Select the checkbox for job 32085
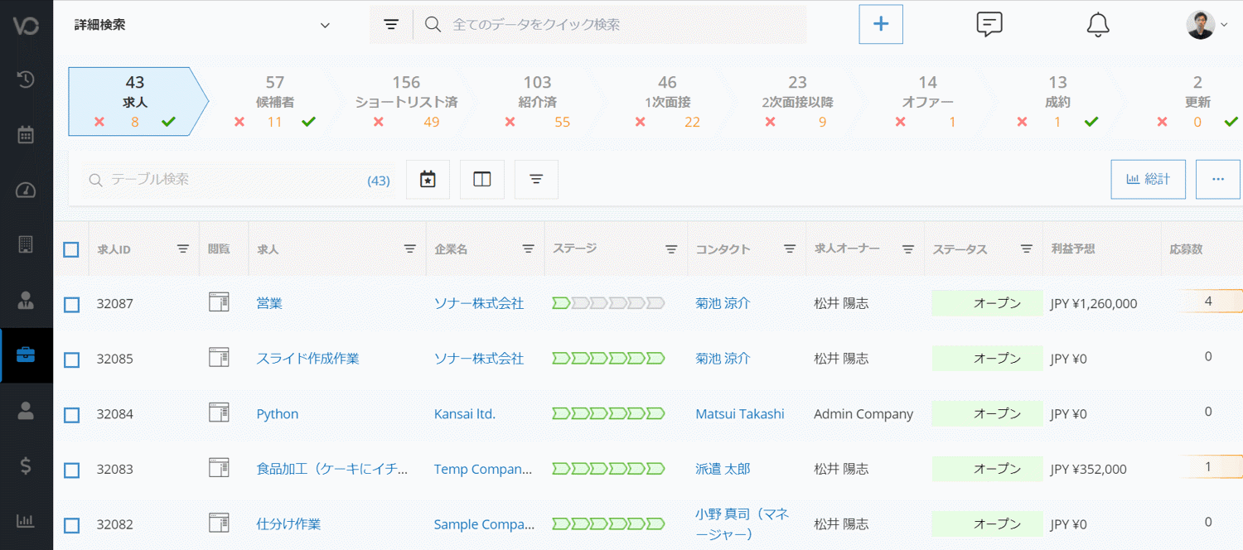 pos(72,359)
